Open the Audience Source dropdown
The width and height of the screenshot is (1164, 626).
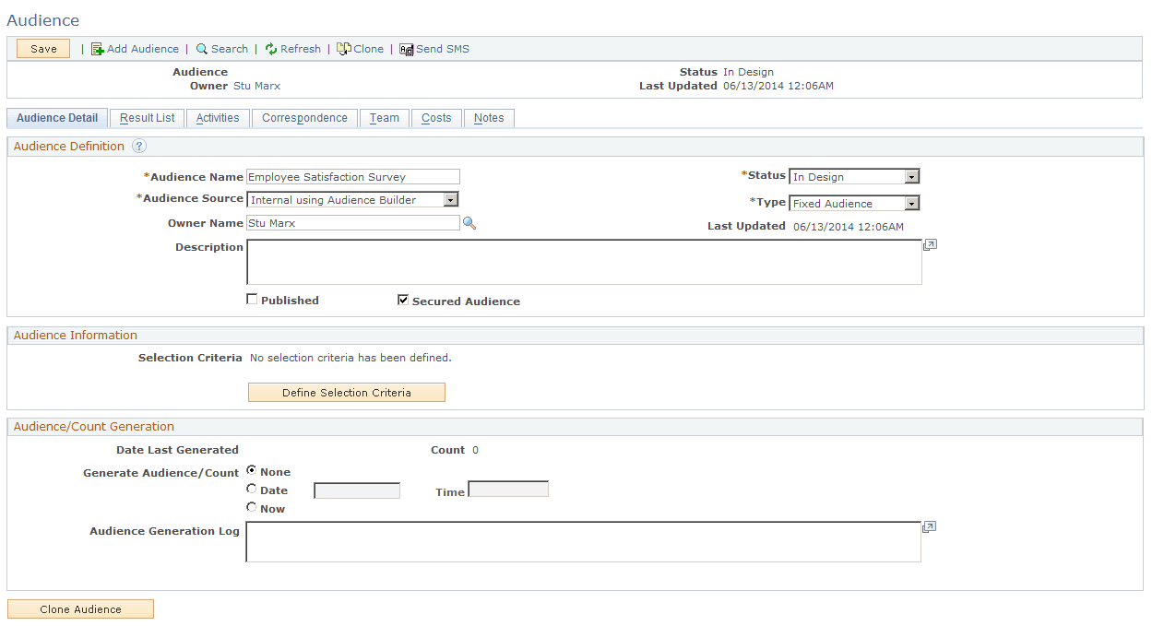pos(353,199)
